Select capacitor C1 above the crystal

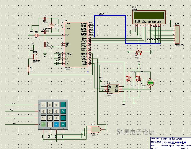[45, 19]
